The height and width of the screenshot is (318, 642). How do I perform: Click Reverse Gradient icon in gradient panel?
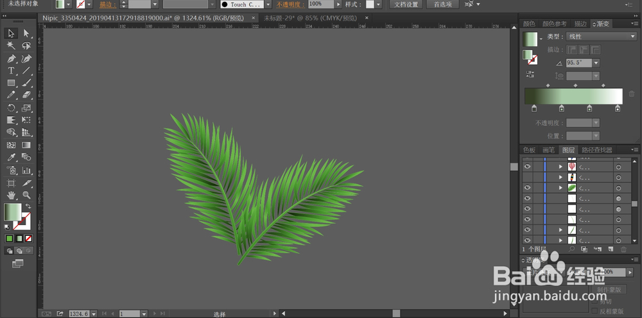pyautogui.click(x=530, y=74)
